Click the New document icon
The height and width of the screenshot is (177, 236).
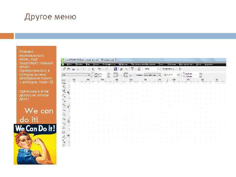[64, 69]
